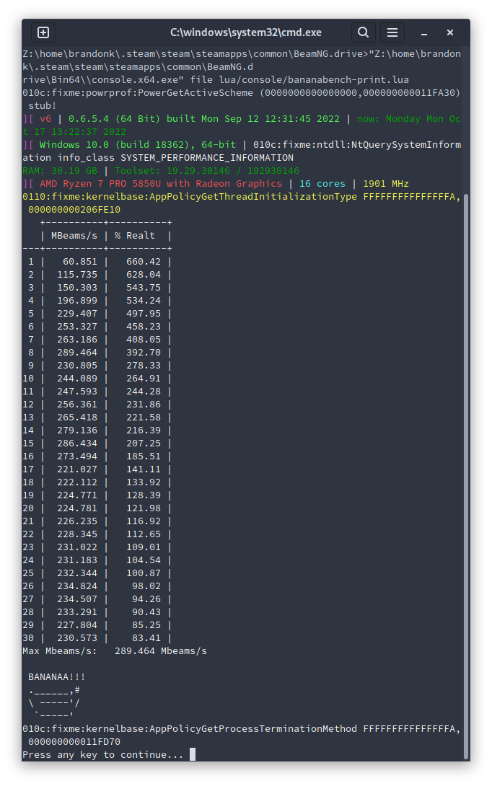Click the 279.136 value in row 14
492x786 pixels.
pos(77,430)
